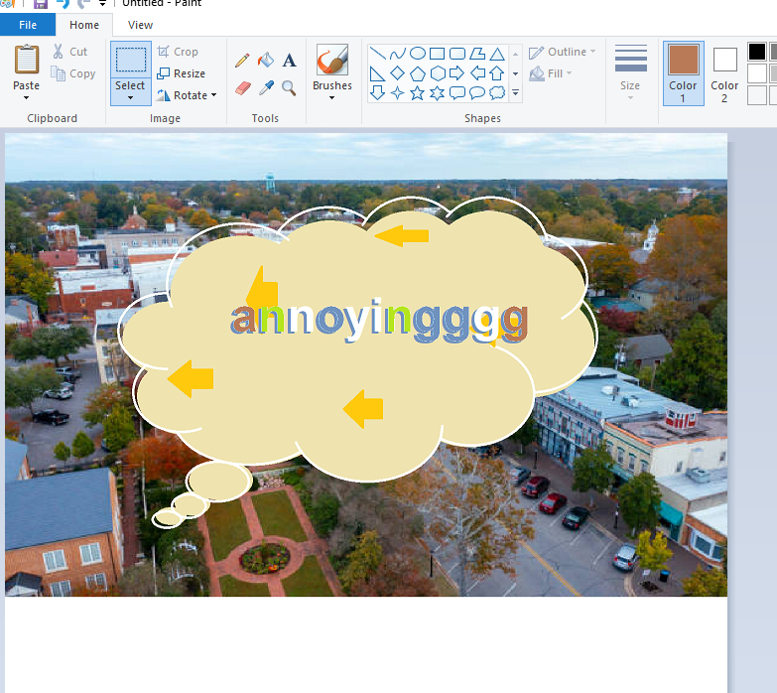Screen dimensions: 777x693
Task: Switch to the View tab
Action: click(140, 25)
